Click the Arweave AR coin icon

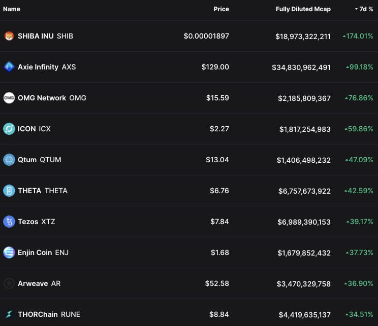coord(9,283)
